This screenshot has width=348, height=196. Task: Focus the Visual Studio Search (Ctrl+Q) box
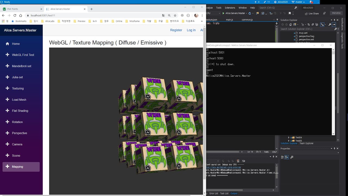tap(278, 8)
